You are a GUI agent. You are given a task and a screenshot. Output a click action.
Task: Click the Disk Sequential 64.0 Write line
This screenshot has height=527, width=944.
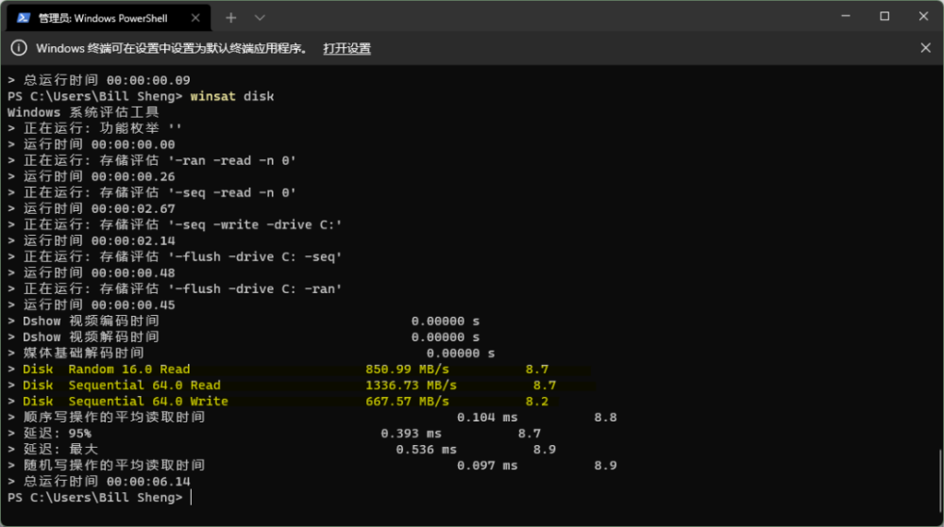click(125, 401)
